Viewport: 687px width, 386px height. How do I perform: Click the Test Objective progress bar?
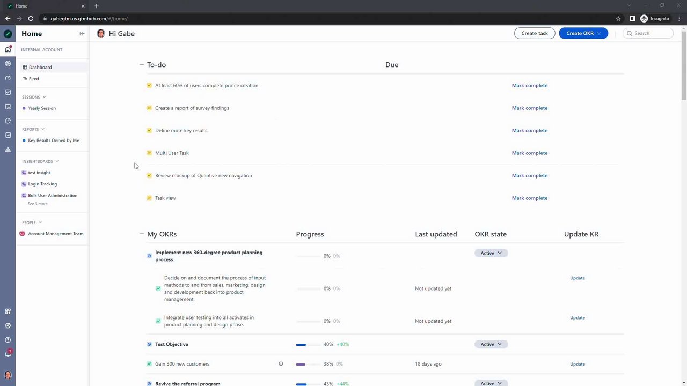pos(301,345)
